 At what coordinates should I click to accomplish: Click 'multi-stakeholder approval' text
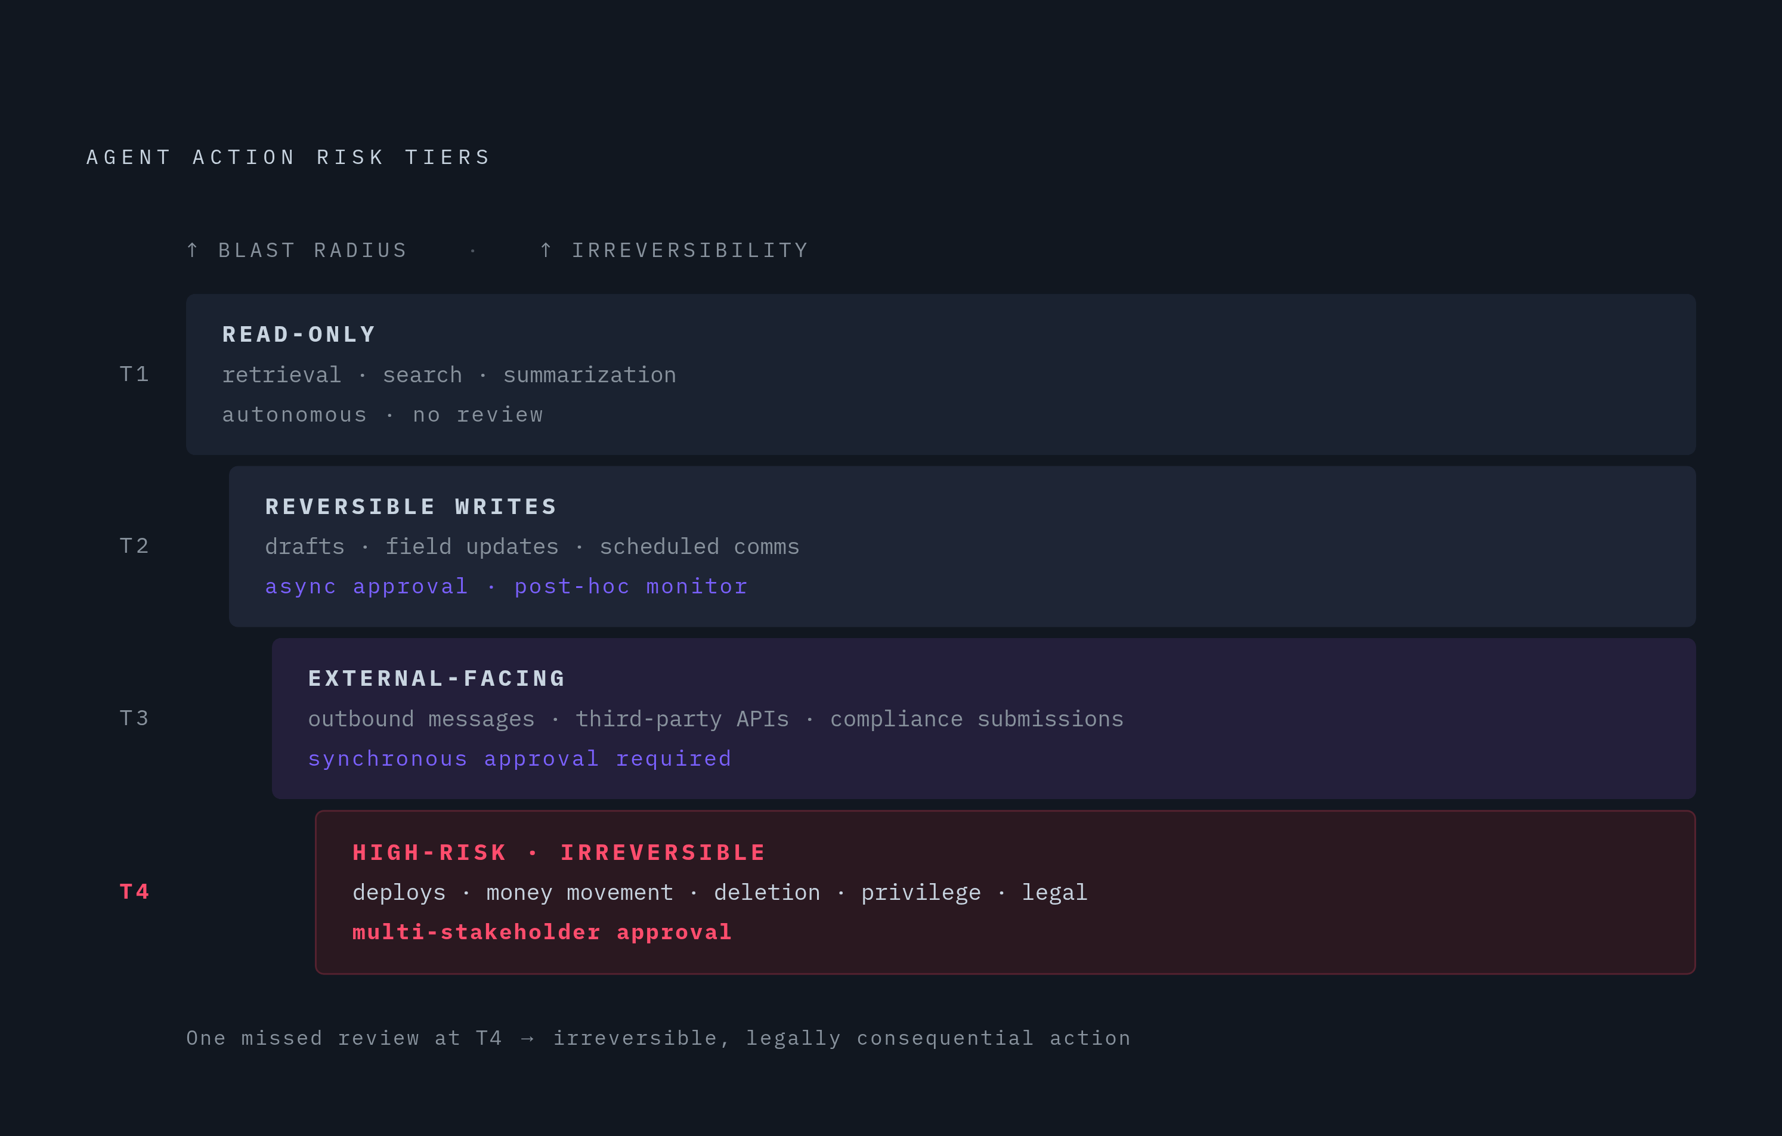point(542,933)
